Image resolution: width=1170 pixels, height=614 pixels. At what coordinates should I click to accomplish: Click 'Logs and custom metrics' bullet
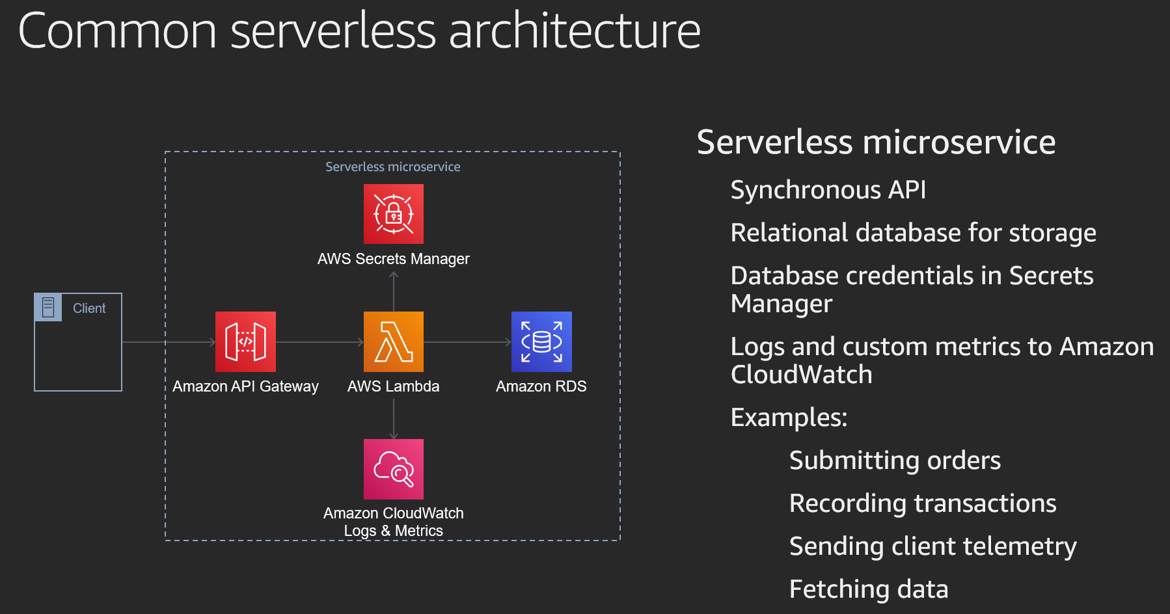942,360
